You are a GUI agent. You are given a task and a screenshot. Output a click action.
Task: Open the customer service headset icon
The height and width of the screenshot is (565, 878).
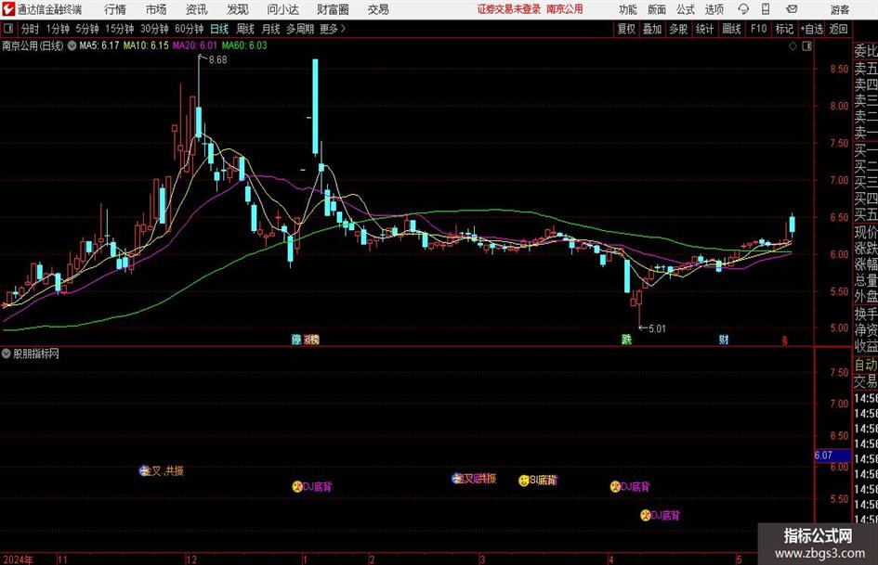[743, 9]
